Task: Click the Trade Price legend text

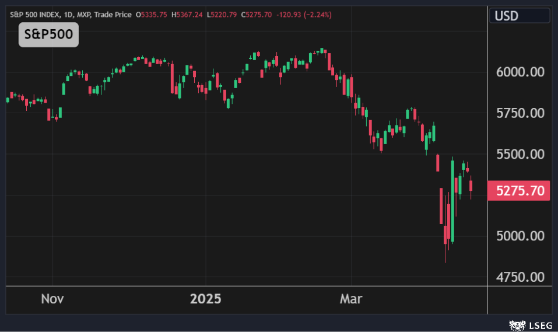Action: pos(113,15)
